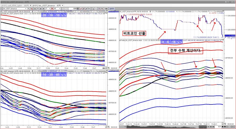Click the clock icon at bottom right
Screen dimensions: 236x129
click(x=227, y=127)
